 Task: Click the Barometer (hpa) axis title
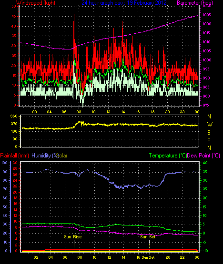(195, 3)
